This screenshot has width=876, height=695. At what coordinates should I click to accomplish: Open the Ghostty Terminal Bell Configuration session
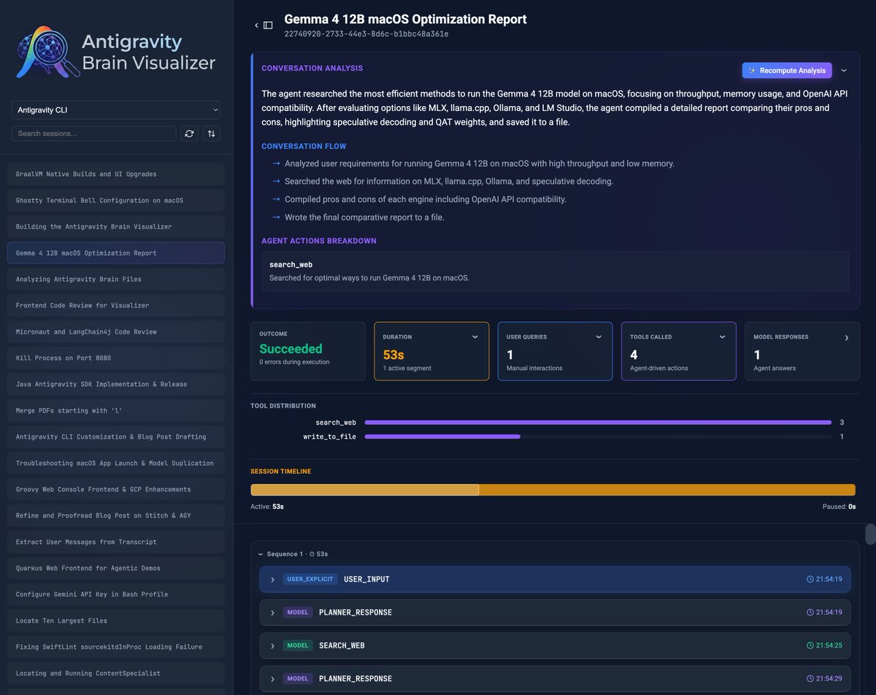(115, 200)
